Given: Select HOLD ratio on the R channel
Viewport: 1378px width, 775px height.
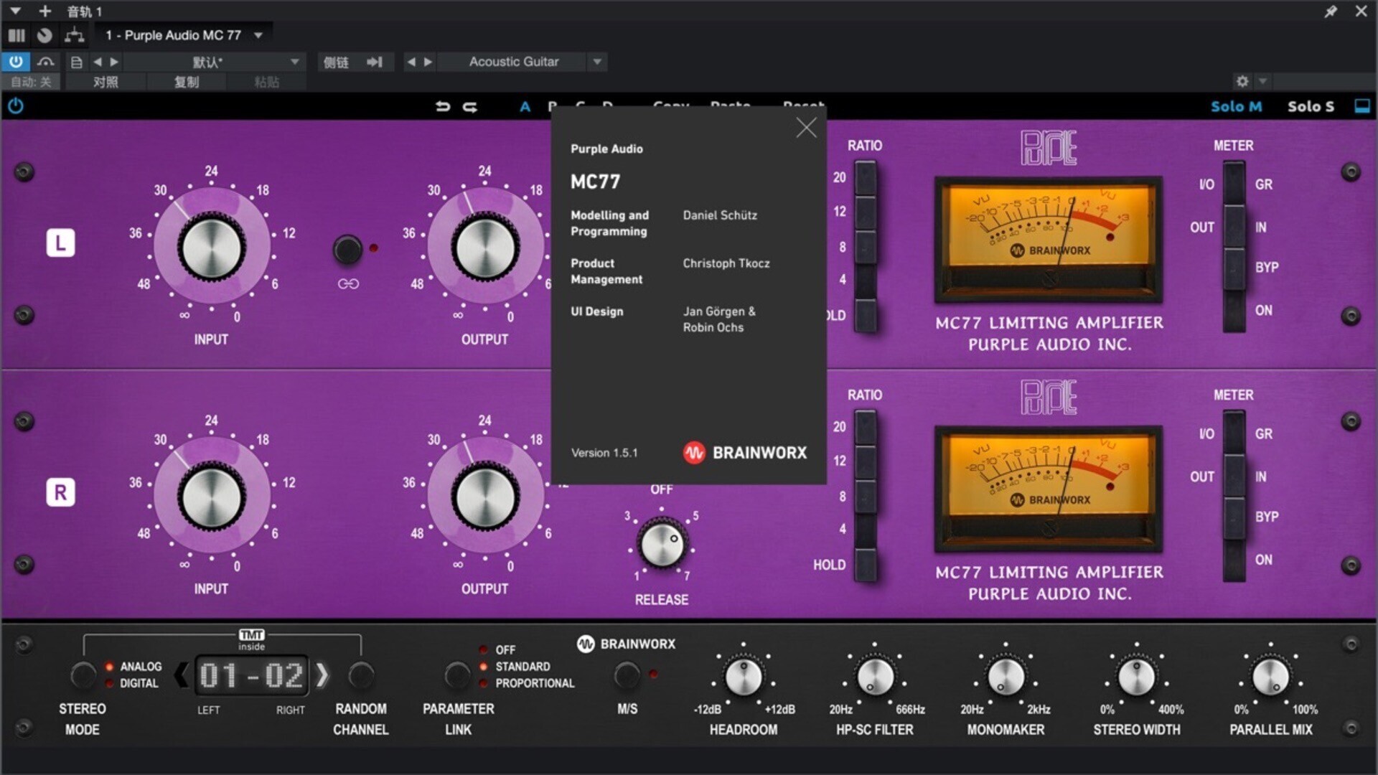Looking at the screenshot, I should coord(866,565).
